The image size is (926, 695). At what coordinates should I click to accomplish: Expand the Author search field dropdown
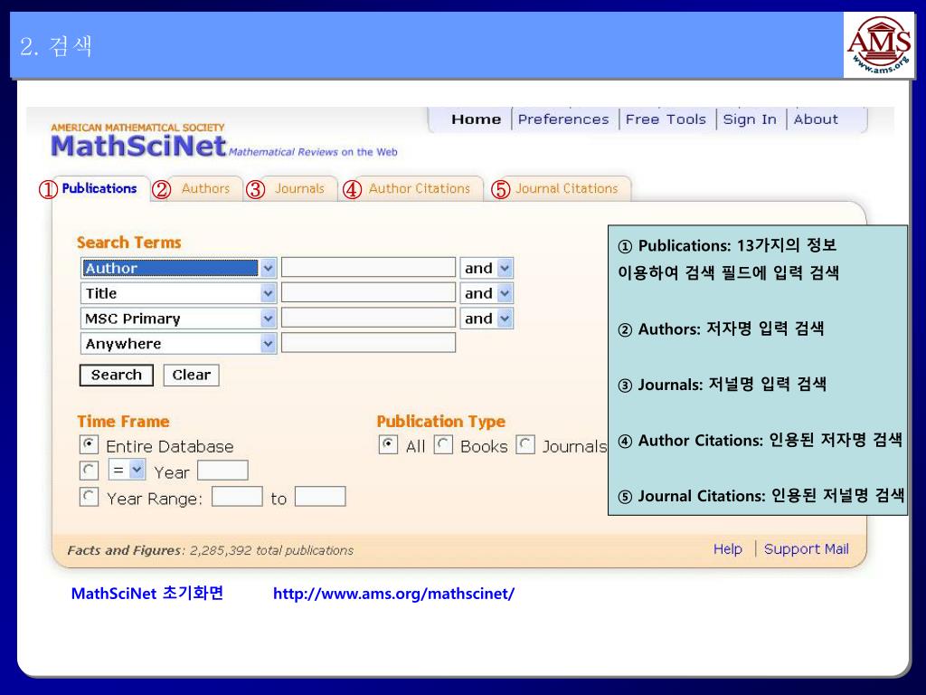click(x=268, y=268)
